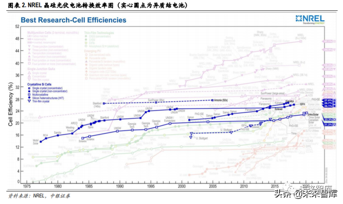Click the Silicon heterostructures (HIT) legend dot

(29, 98)
